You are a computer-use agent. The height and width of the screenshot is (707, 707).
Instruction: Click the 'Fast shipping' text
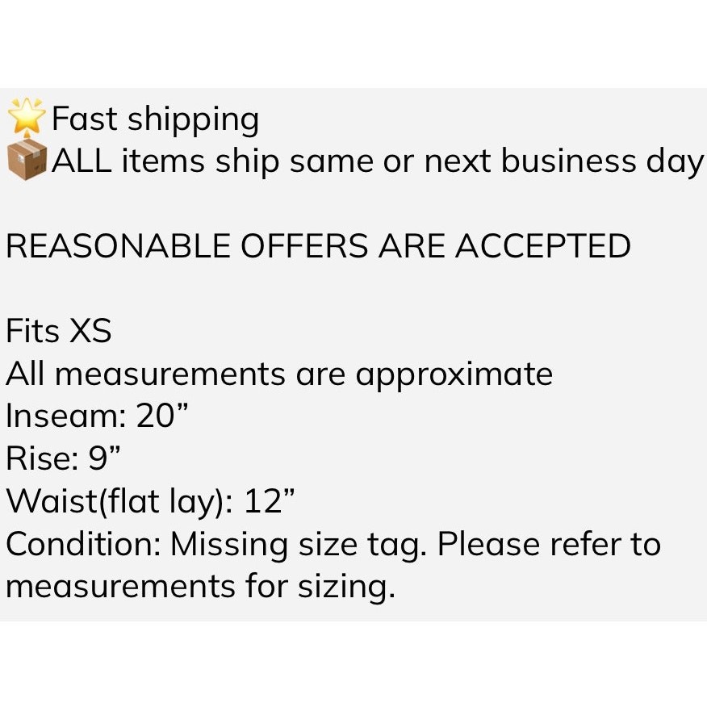tap(155, 120)
